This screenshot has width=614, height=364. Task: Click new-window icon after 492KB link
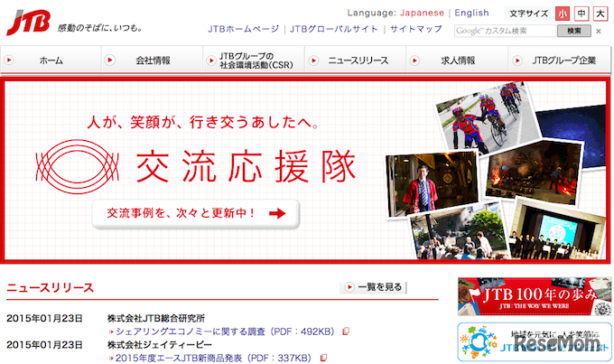346,331
